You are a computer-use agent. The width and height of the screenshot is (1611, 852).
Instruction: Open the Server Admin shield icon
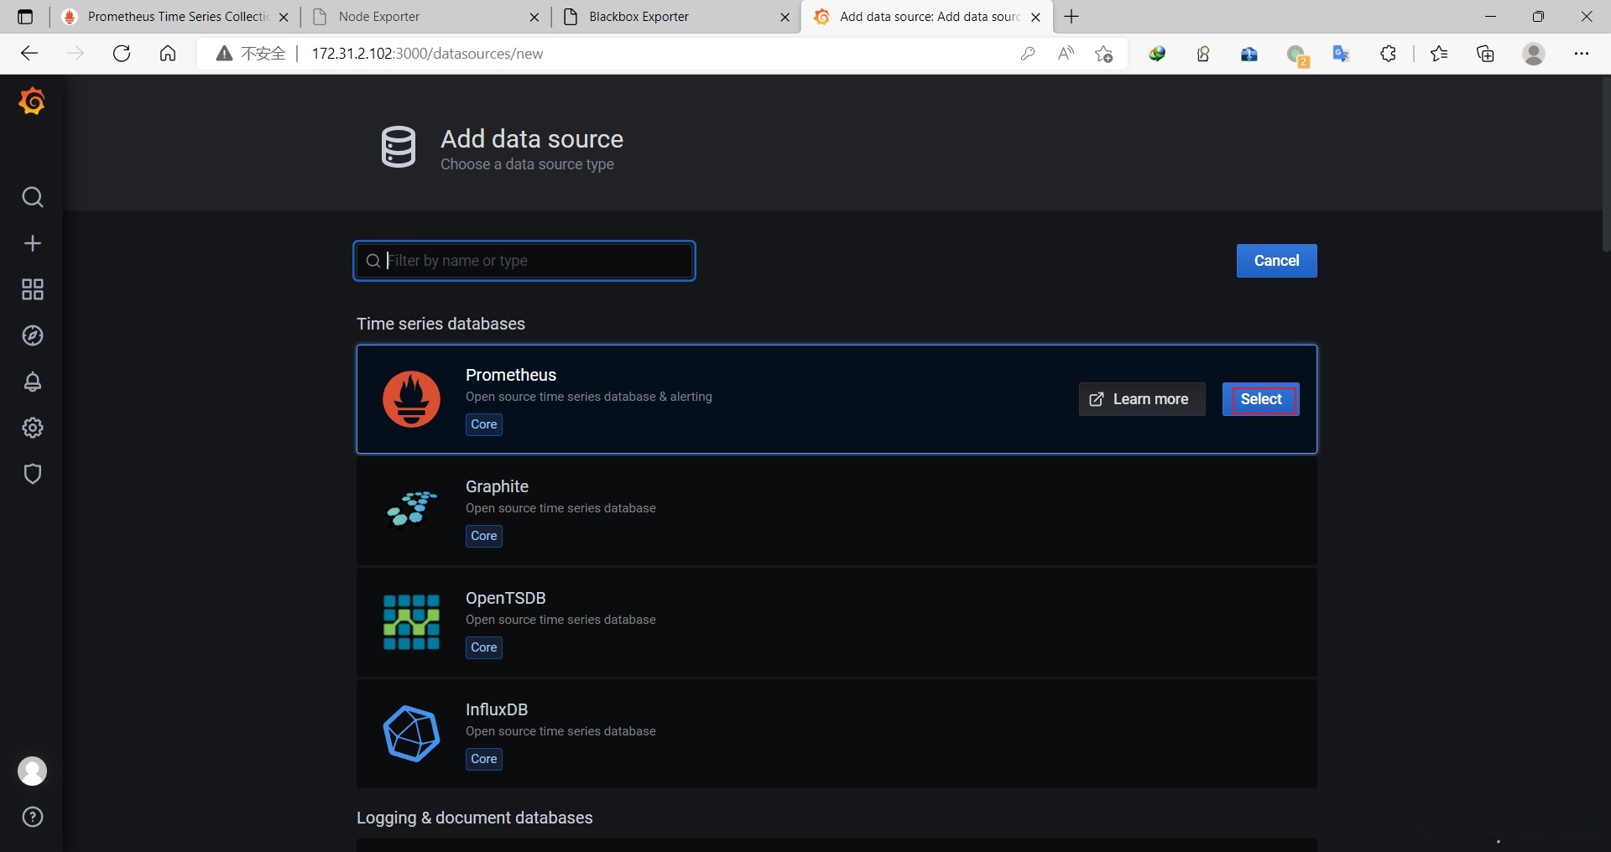point(33,474)
